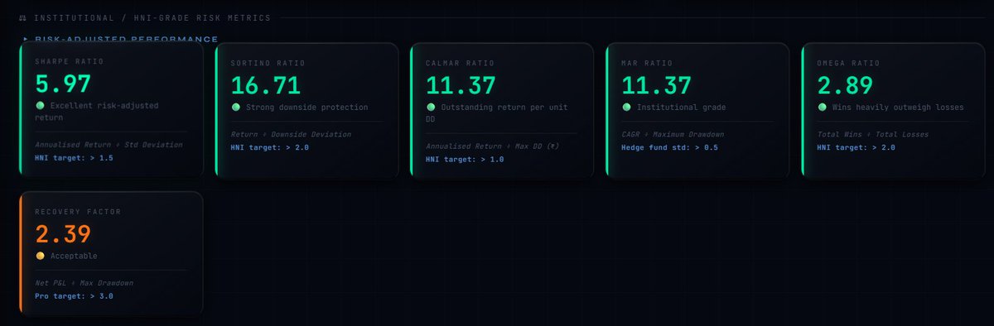
Task: Select the Sortino Ratio card title
Action: (x=268, y=63)
